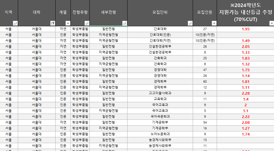Click the 1.4 grade value
Viewport: 274px width, 151px height.
tap(246, 99)
